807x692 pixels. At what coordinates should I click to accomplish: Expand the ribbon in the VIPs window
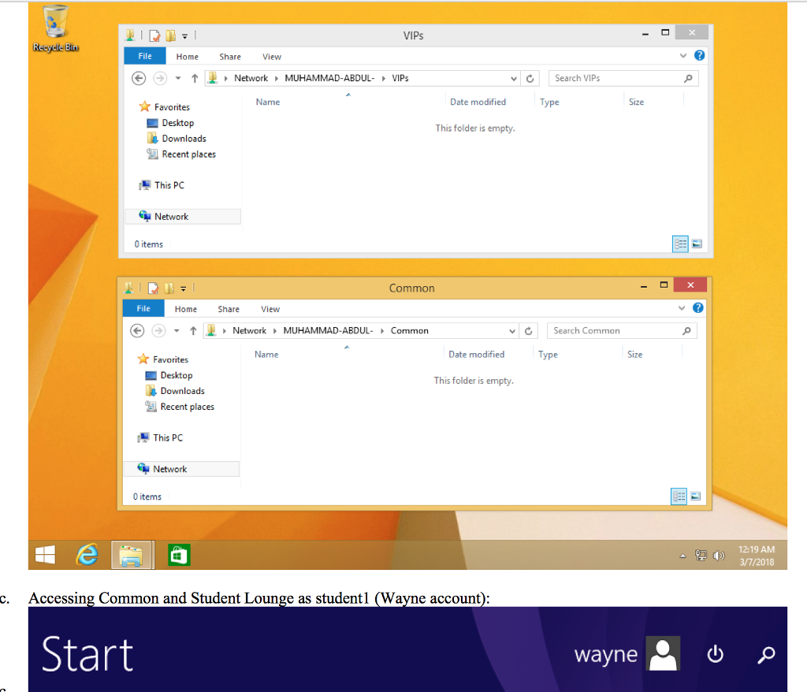pos(683,56)
